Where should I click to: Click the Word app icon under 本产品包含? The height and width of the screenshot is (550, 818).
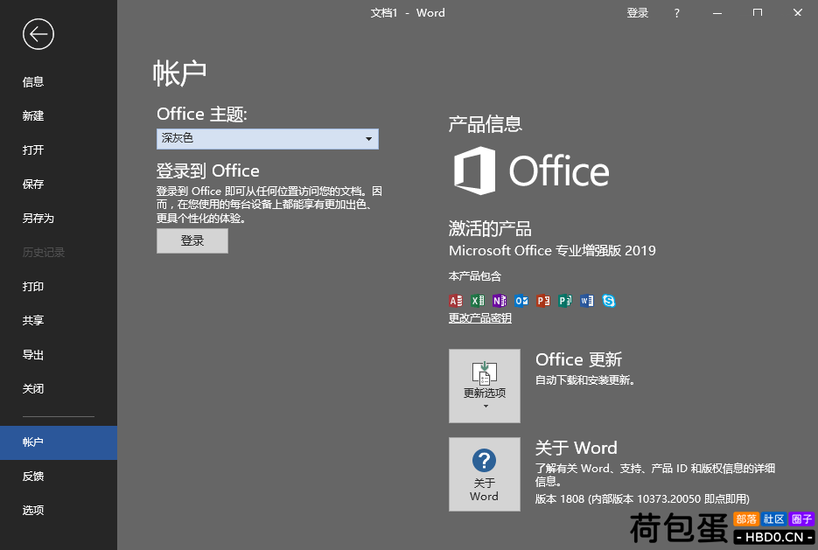click(587, 301)
